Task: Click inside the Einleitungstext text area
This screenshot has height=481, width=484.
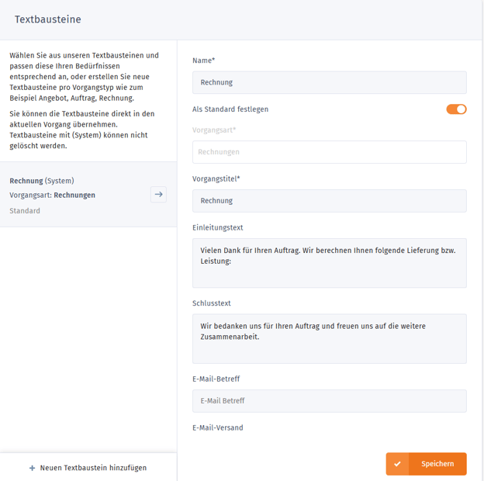Action: click(x=329, y=263)
